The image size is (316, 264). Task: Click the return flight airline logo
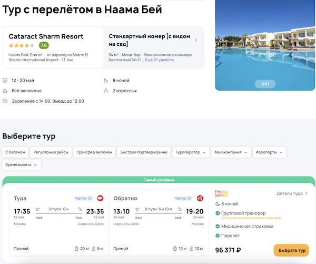(200, 199)
